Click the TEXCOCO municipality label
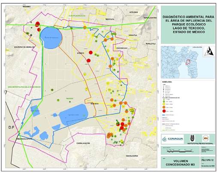 [94, 104]
